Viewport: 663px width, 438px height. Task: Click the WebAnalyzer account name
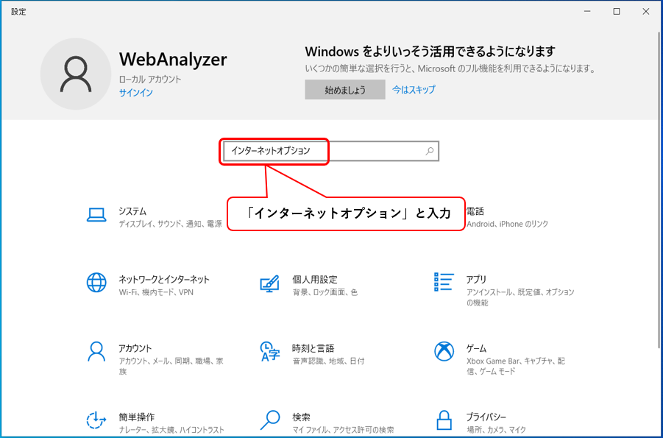point(173,59)
